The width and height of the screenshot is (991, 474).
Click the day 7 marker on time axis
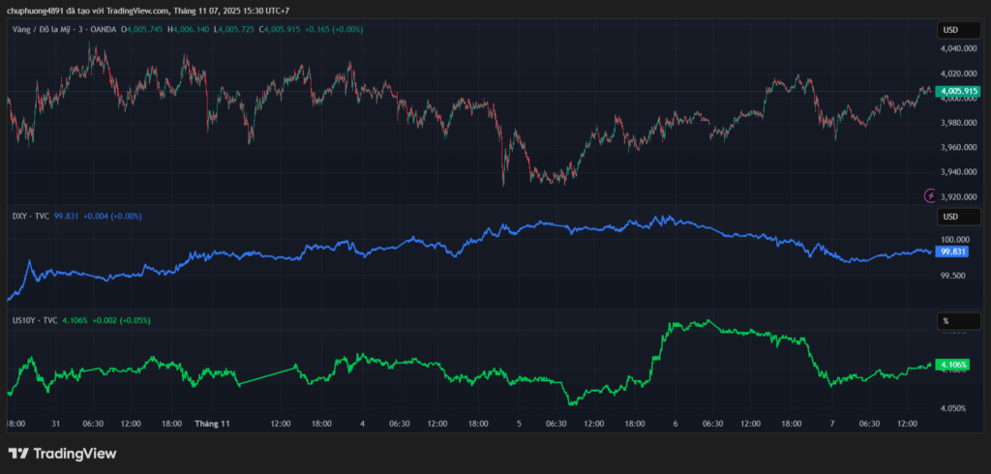pyautogui.click(x=832, y=424)
